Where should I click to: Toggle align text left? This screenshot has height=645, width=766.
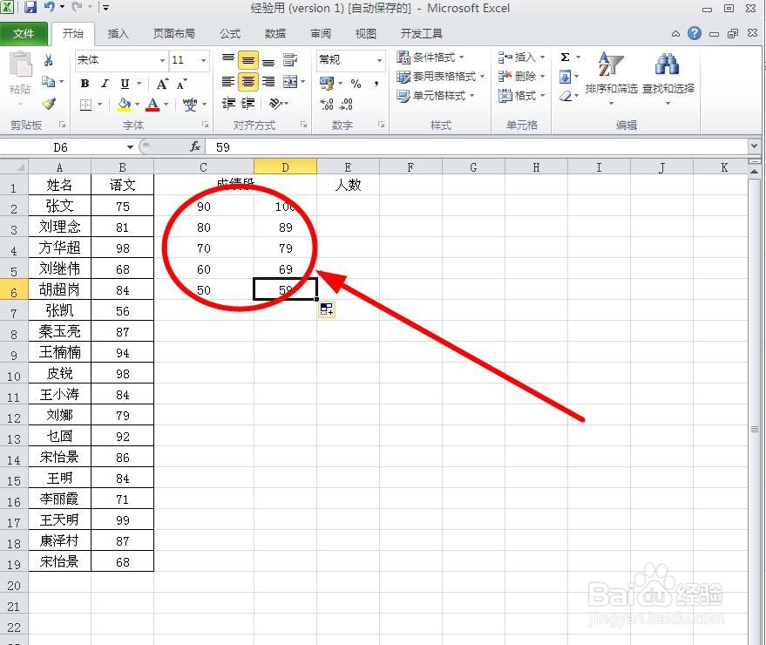pyautogui.click(x=228, y=82)
